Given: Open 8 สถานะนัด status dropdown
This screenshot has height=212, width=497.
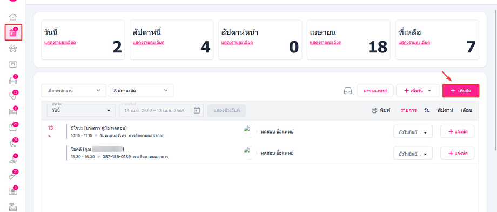Looking at the screenshot, I should [x=141, y=91].
